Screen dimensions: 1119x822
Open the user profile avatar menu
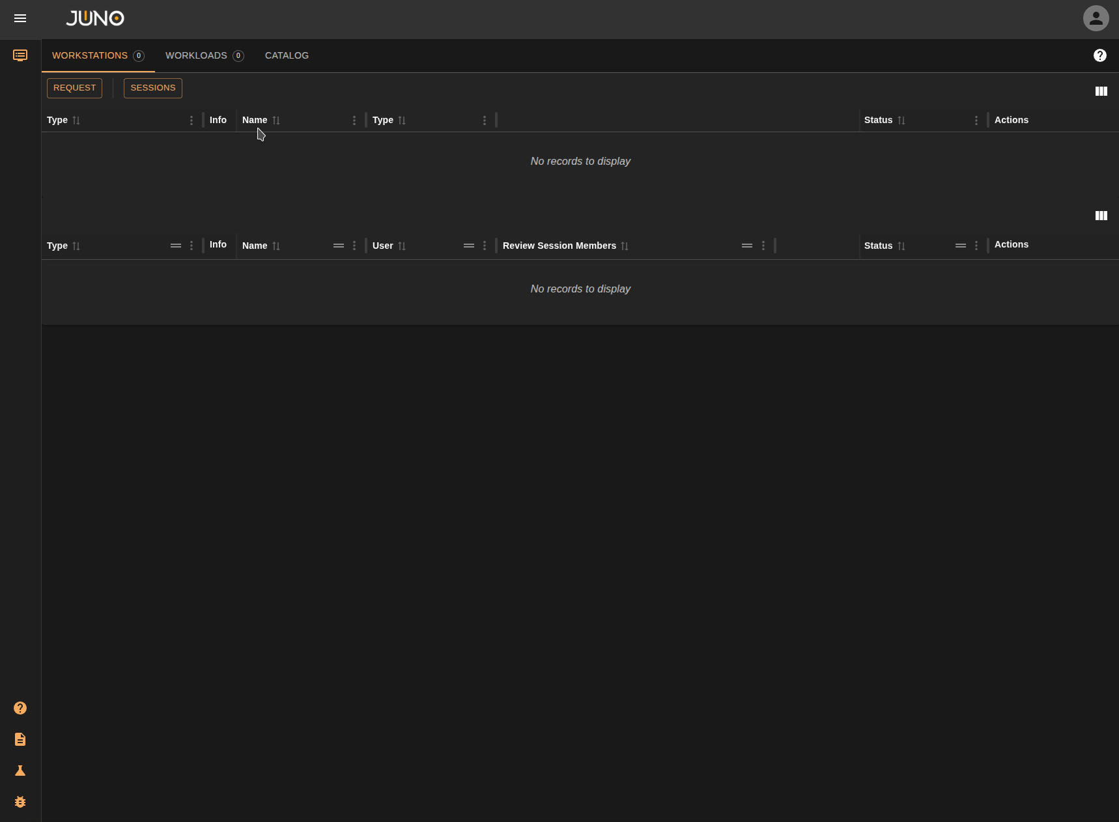(x=1096, y=18)
